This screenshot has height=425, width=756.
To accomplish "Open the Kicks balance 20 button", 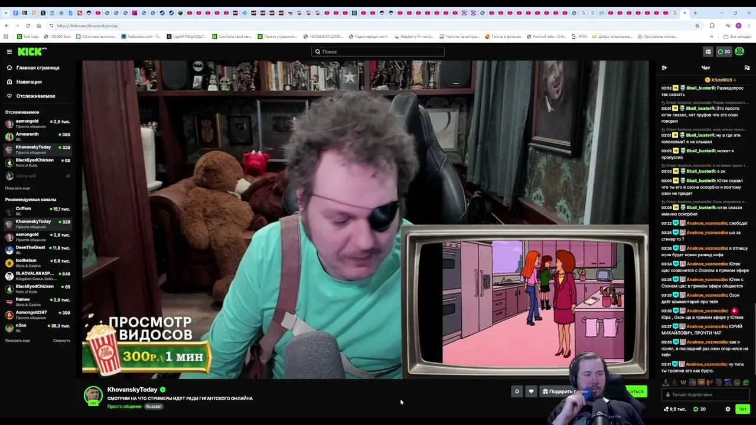I will [x=724, y=52].
